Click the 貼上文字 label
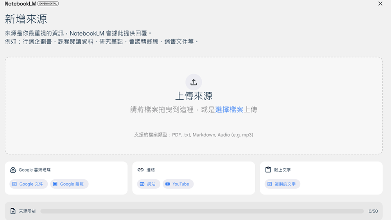Viewport: 391px width, 220px height. point(282,170)
